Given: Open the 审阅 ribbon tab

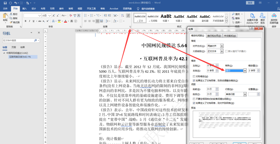Looking at the screenshot, I should [x=71, y=9].
